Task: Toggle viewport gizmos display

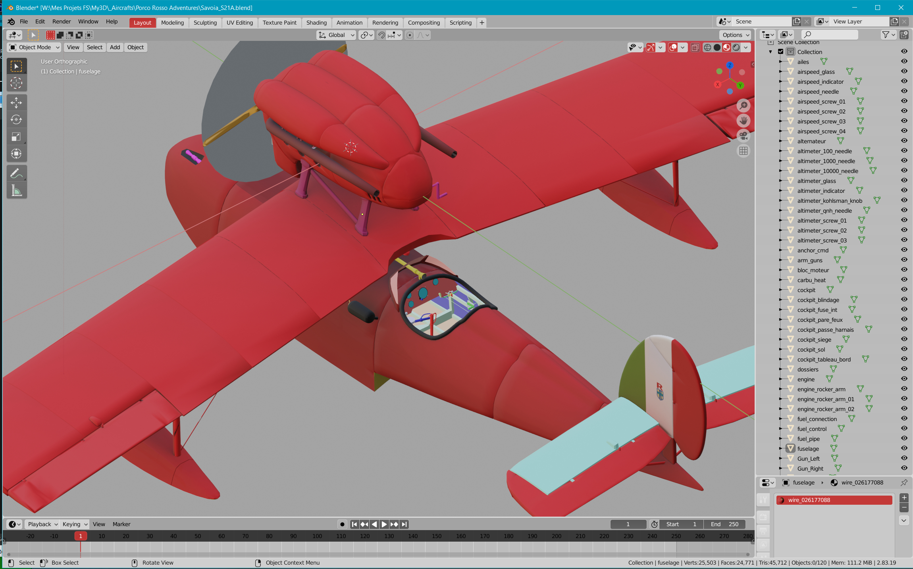Action: [651, 47]
